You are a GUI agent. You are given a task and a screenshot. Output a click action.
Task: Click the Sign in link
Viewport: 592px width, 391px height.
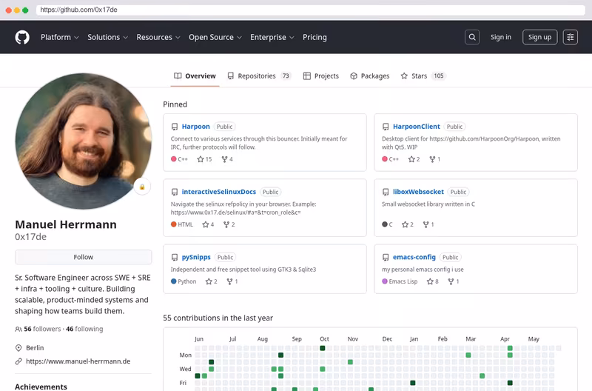501,37
